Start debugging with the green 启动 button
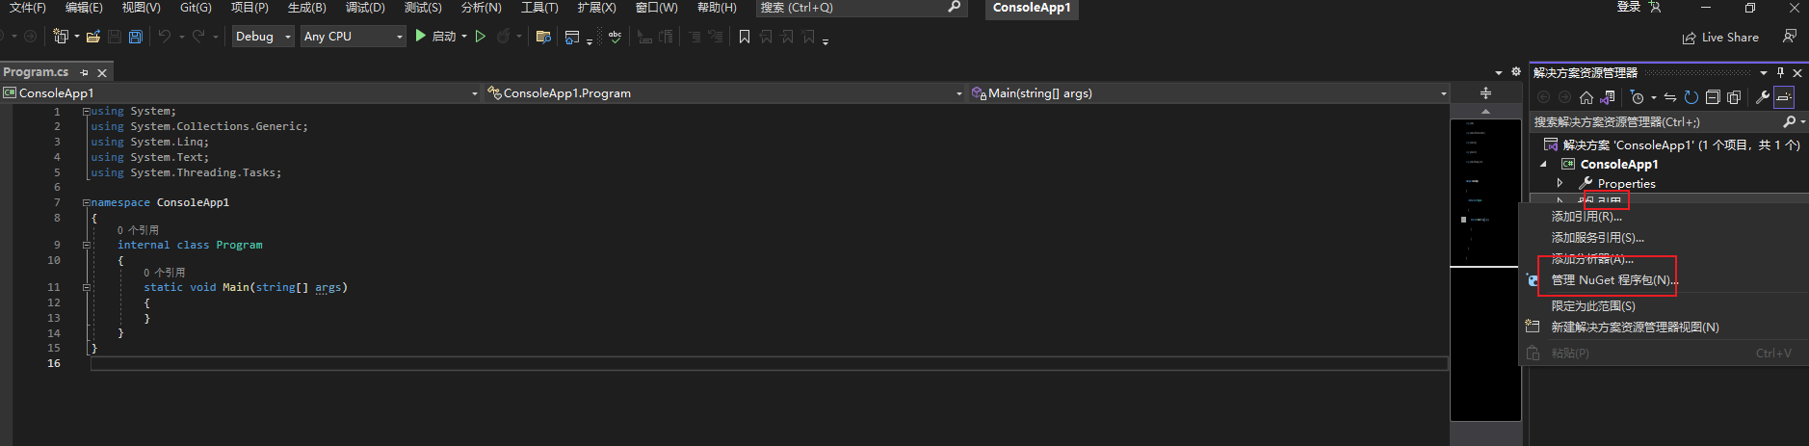 tap(434, 37)
